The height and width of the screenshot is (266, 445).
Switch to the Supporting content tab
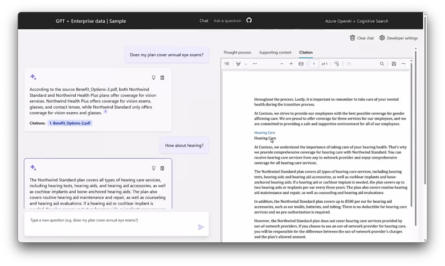tap(275, 53)
